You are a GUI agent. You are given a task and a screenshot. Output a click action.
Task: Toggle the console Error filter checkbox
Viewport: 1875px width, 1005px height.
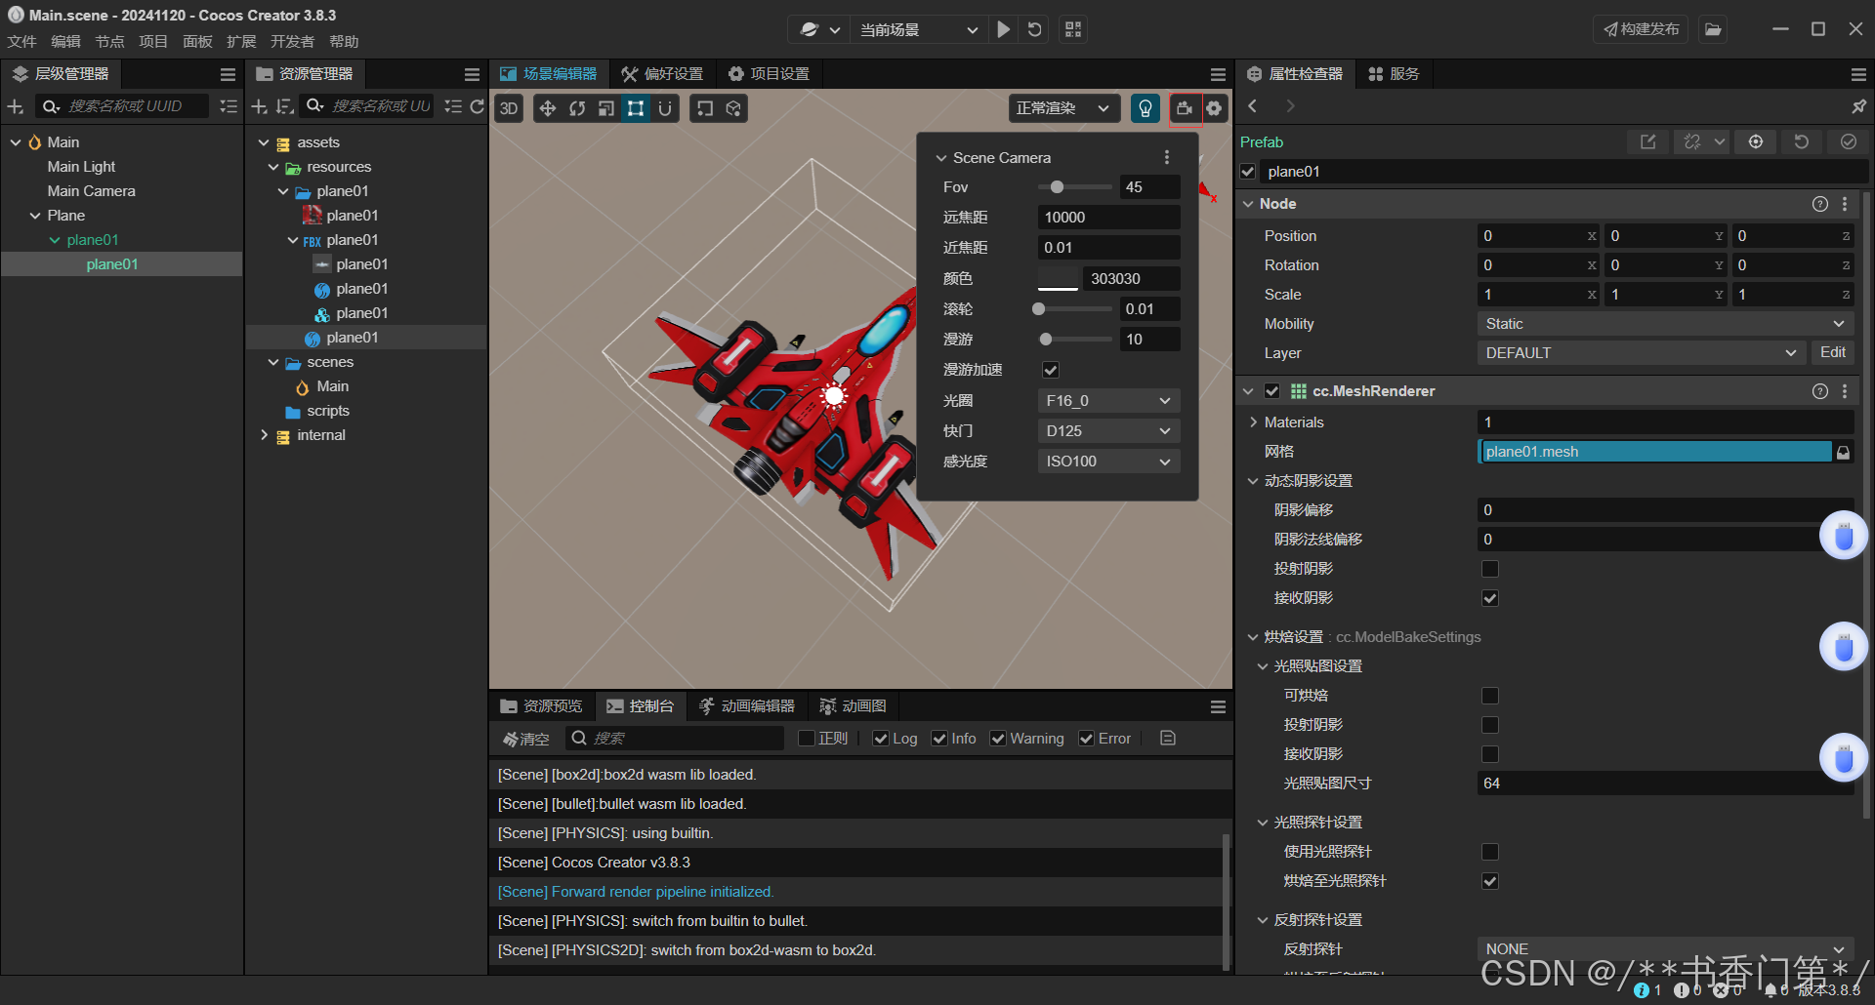(1086, 739)
